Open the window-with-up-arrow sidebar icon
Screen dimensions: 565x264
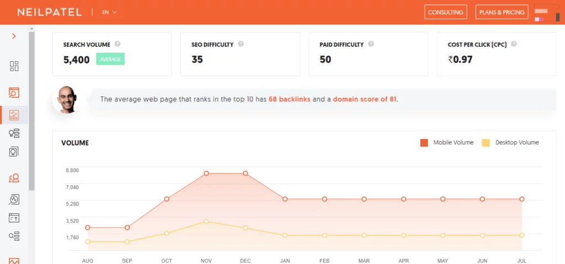pos(14,218)
